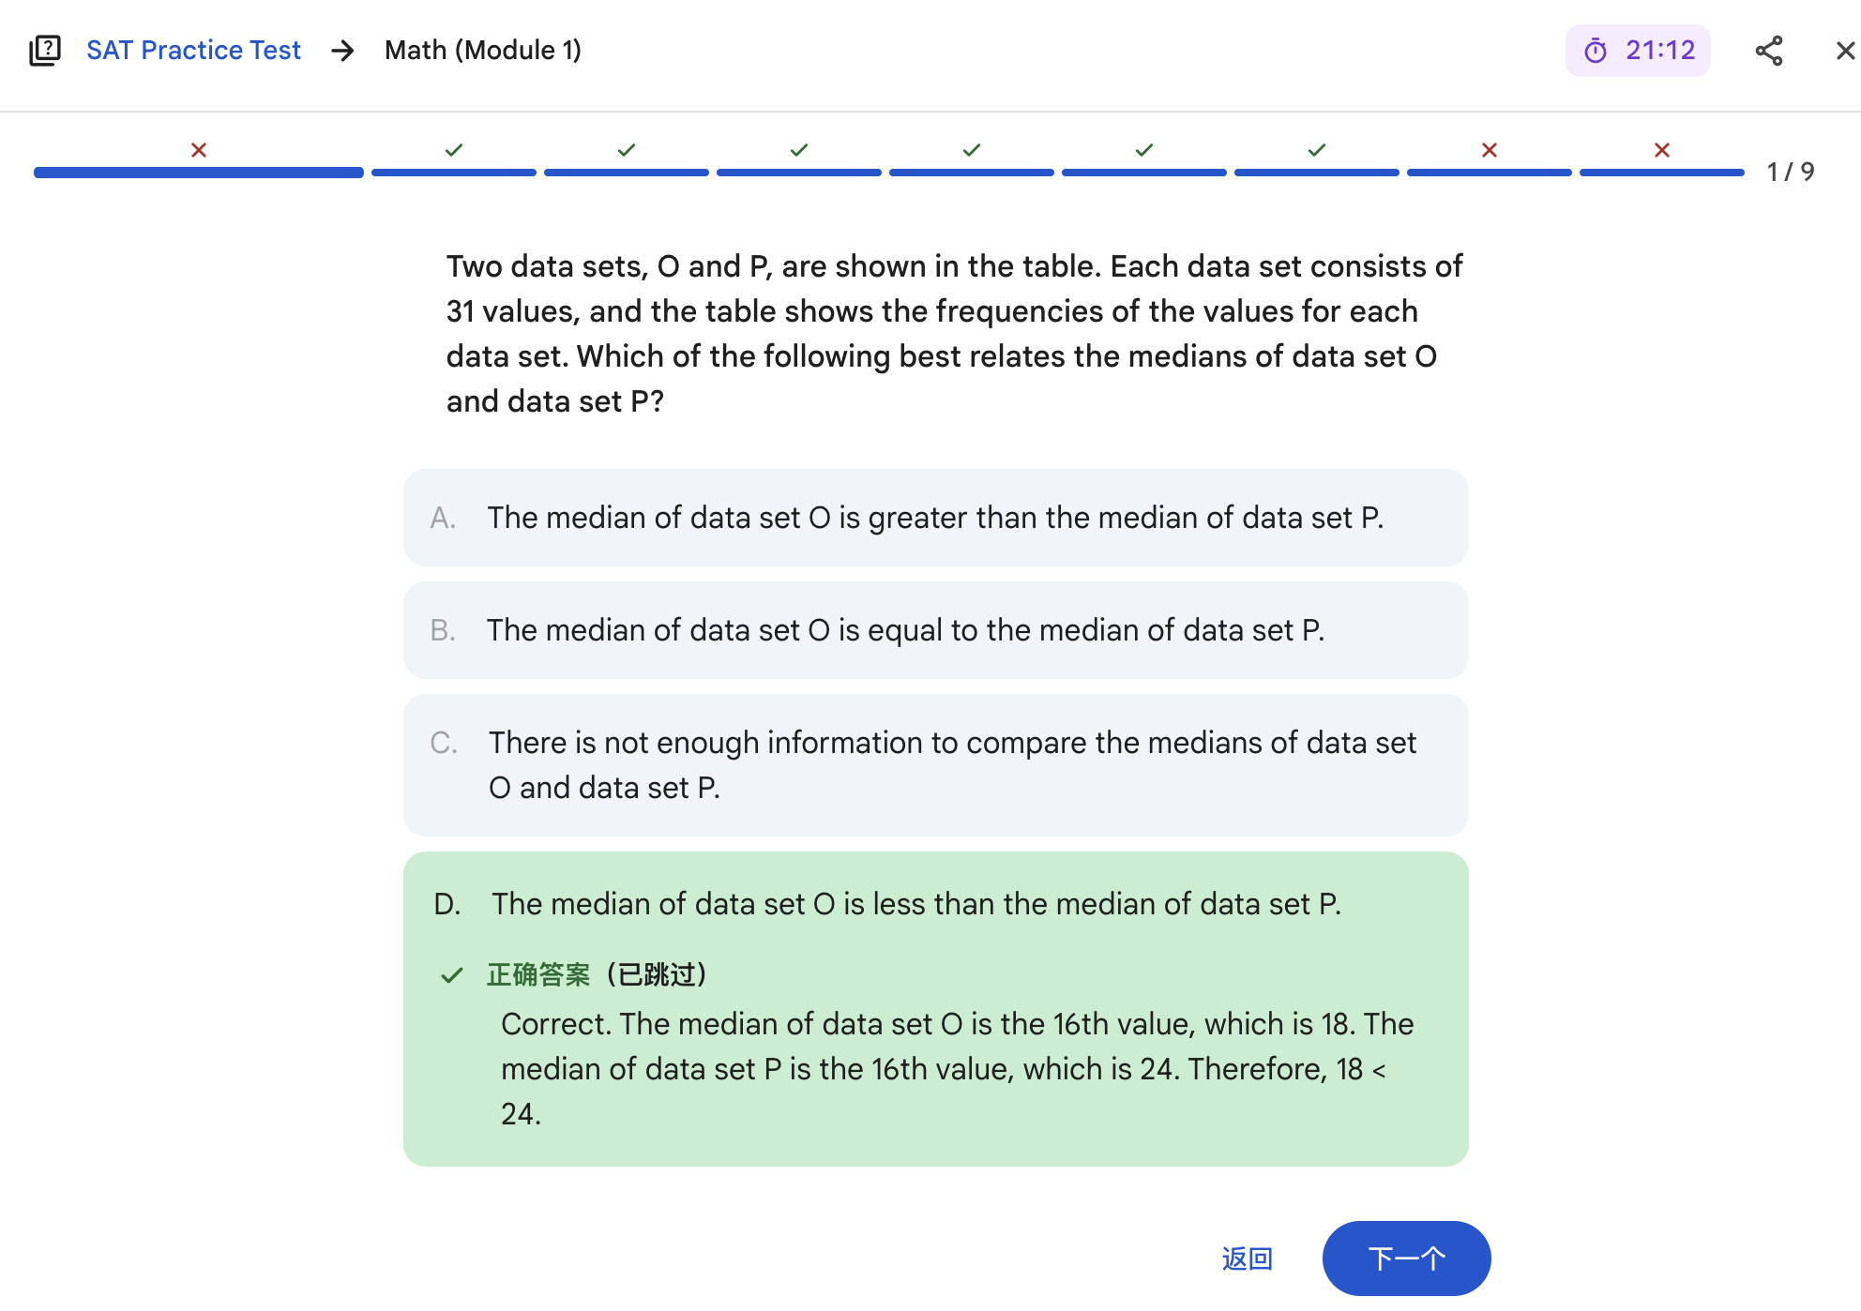The width and height of the screenshot is (1861, 1311).
Task: Close the practice test with X icon
Action: pyautogui.click(x=1844, y=51)
